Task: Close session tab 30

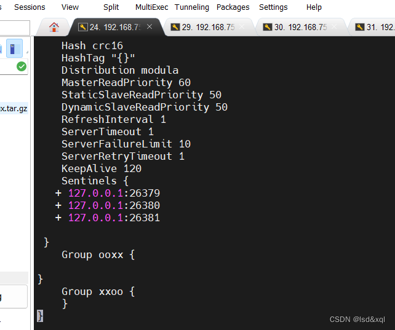Action: coord(334,26)
